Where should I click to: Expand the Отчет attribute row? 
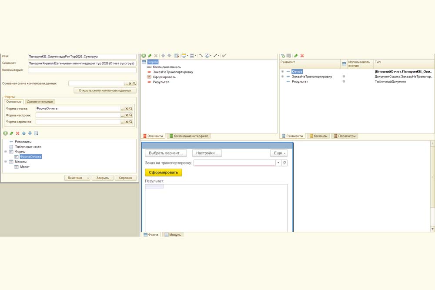283,71
